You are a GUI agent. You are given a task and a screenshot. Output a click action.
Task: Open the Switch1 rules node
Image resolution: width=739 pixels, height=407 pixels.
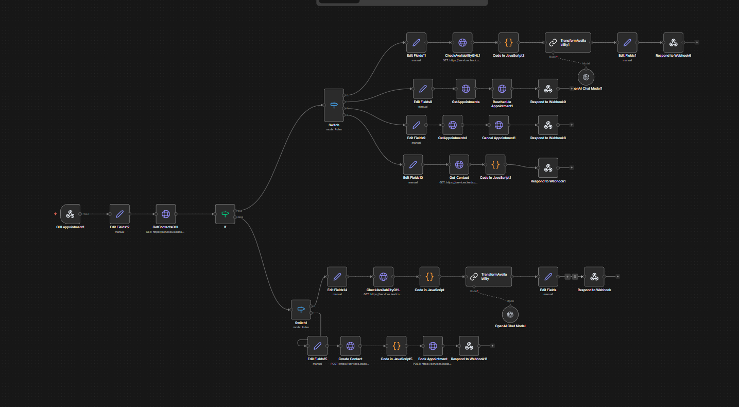click(x=301, y=310)
